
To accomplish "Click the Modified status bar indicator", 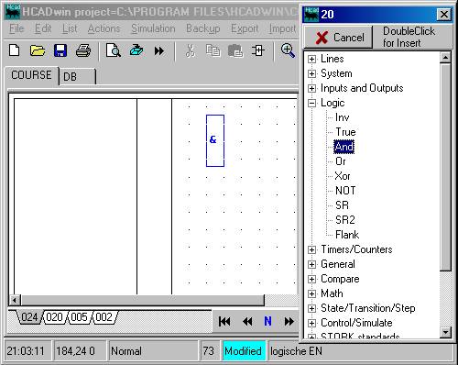I will pyautogui.click(x=244, y=351).
